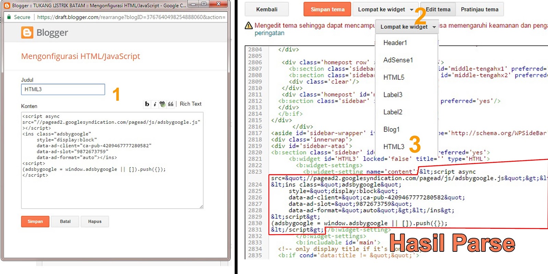Viewport: 548px width, 274px height.
Task: Click the Blogger window title bar text
Action: click(x=99, y=5)
